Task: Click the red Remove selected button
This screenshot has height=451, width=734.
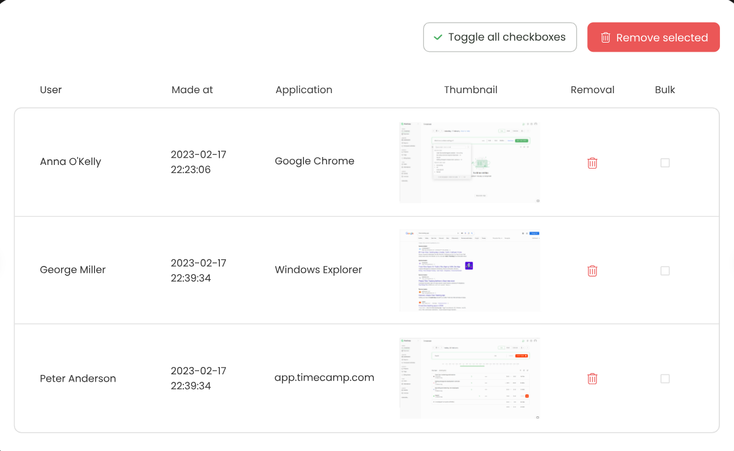Action: click(x=653, y=38)
